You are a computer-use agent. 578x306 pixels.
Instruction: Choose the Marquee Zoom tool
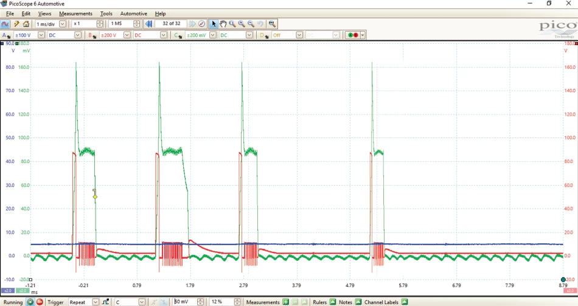pos(232,24)
